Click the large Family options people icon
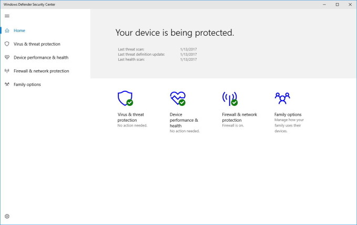The width and height of the screenshot is (357, 225). click(x=282, y=98)
